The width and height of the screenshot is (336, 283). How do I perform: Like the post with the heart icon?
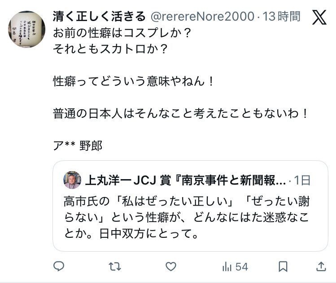tap(171, 267)
